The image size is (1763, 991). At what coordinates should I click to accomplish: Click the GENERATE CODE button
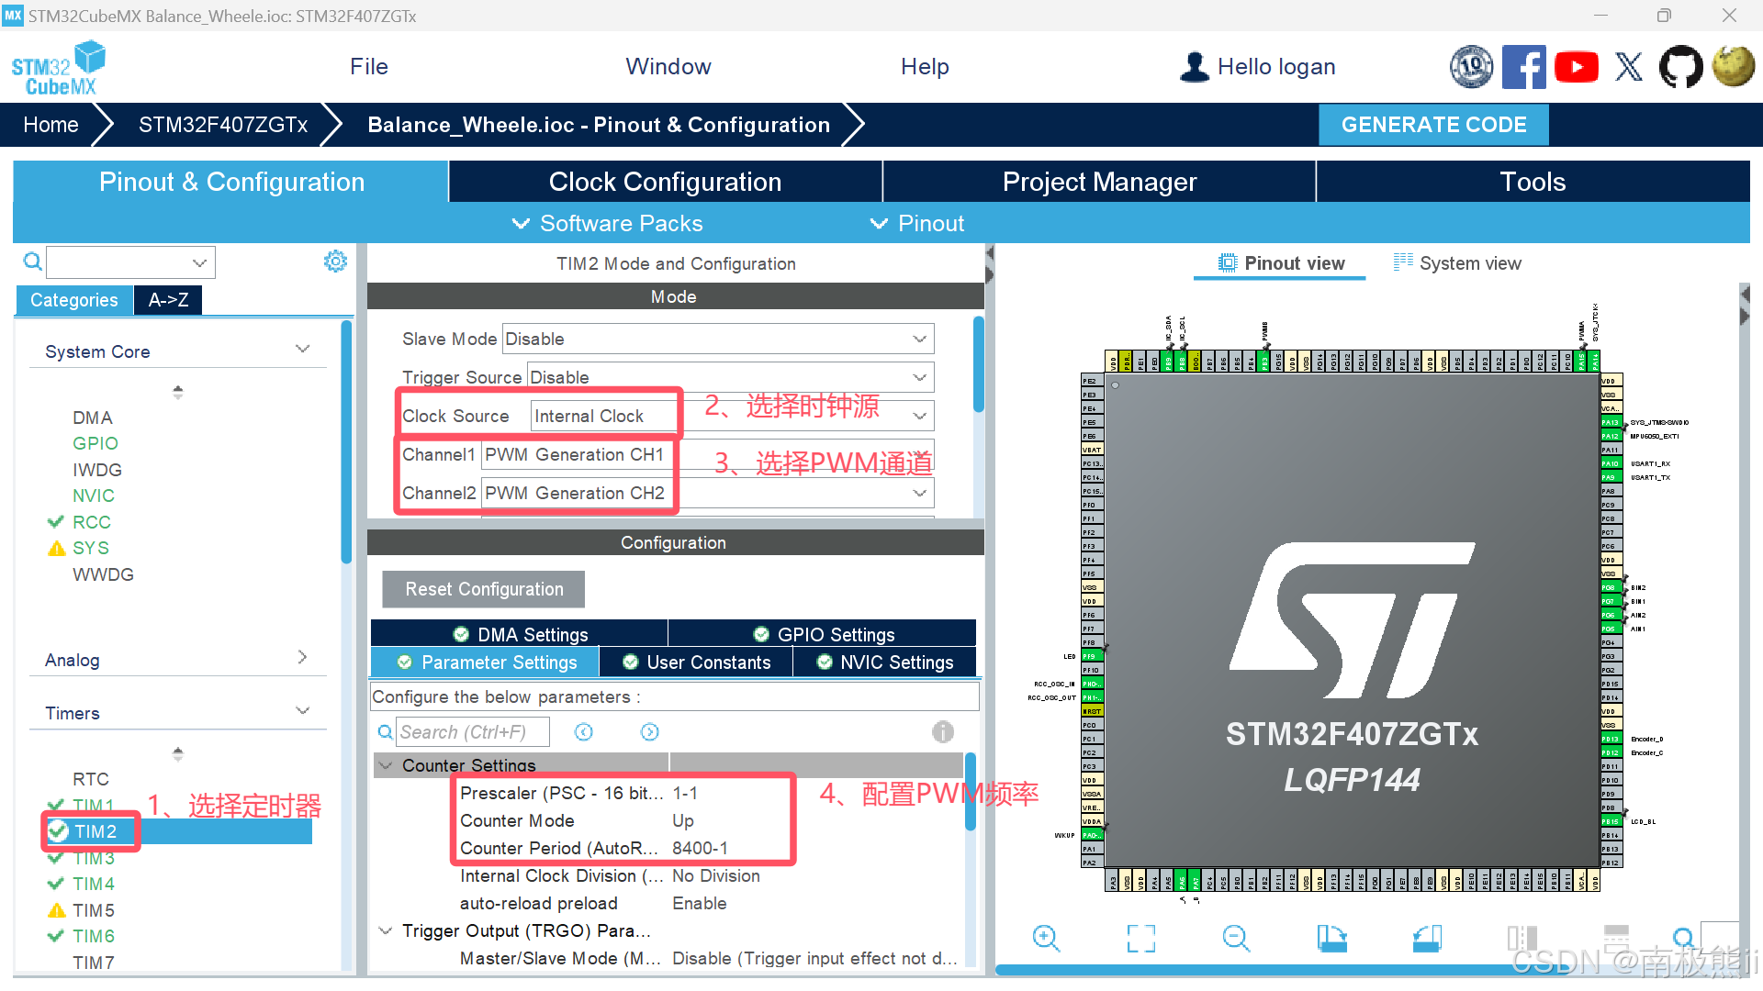pyautogui.click(x=1433, y=125)
